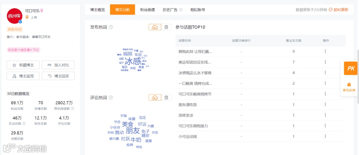Select word cloud view for 评论热词
Viewport: 359px width, 155px height.
(x=155, y=98)
